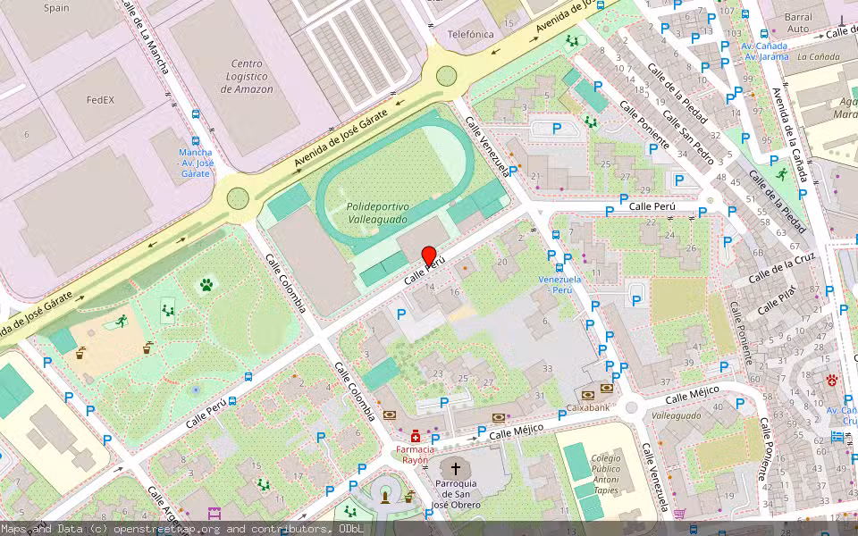
Task: Select the Centro Logístico de Amazon label
Action: (247, 77)
